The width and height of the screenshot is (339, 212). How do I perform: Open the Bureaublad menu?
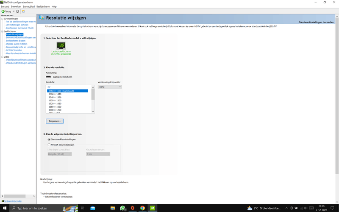29,6
